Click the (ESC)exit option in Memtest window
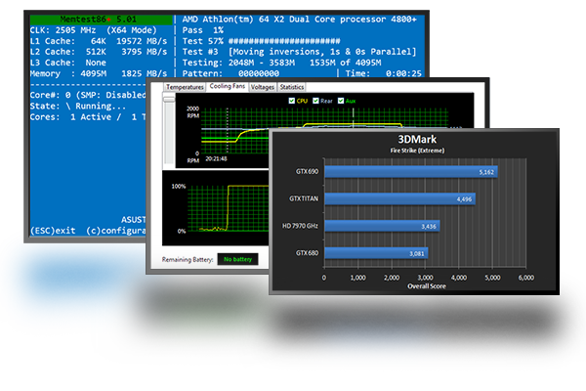Screen dimensions: 586x391 tap(53, 231)
